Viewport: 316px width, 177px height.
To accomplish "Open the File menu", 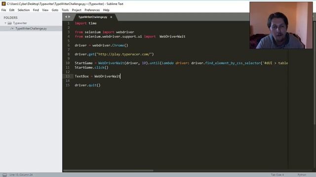I will [3, 10].
